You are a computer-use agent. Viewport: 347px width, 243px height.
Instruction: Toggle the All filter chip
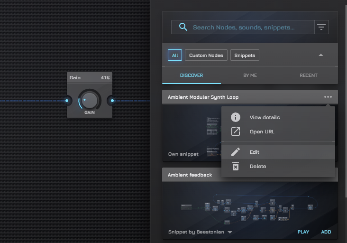click(x=174, y=55)
